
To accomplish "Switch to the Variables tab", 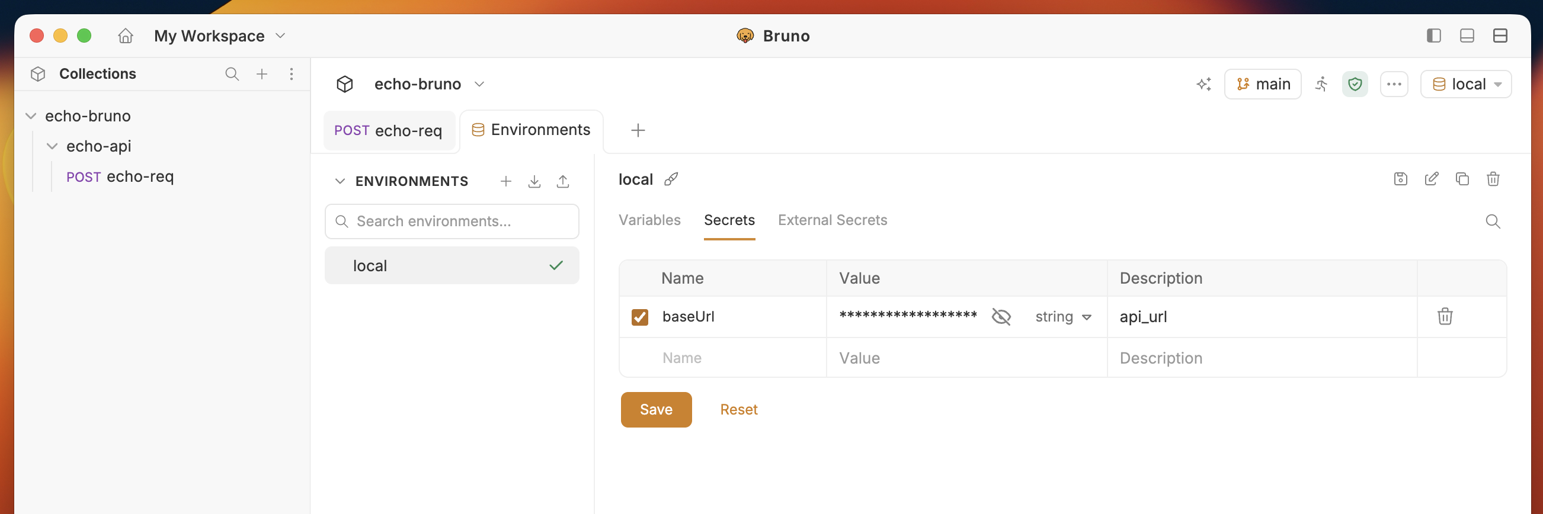I will (649, 220).
